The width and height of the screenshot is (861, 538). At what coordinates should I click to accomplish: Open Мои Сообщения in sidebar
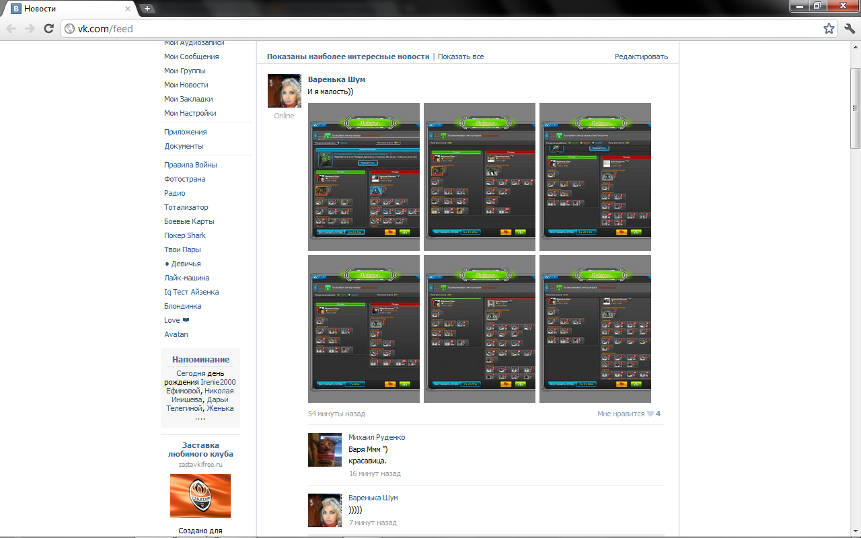tap(192, 56)
